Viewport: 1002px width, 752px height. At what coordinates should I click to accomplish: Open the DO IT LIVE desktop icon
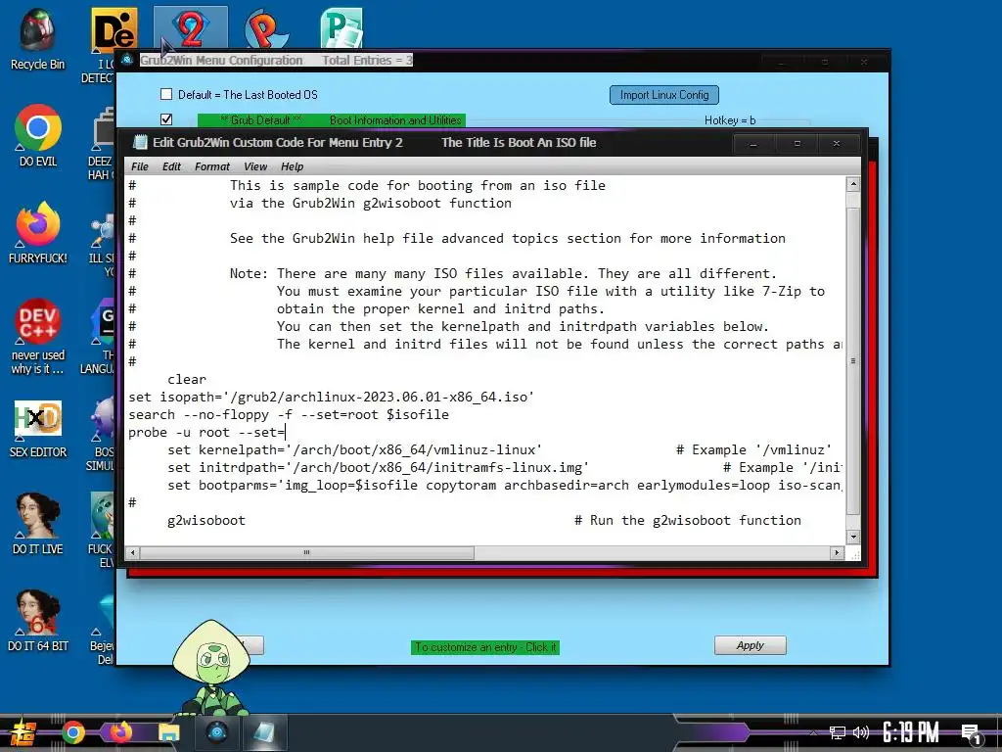[37, 523]
